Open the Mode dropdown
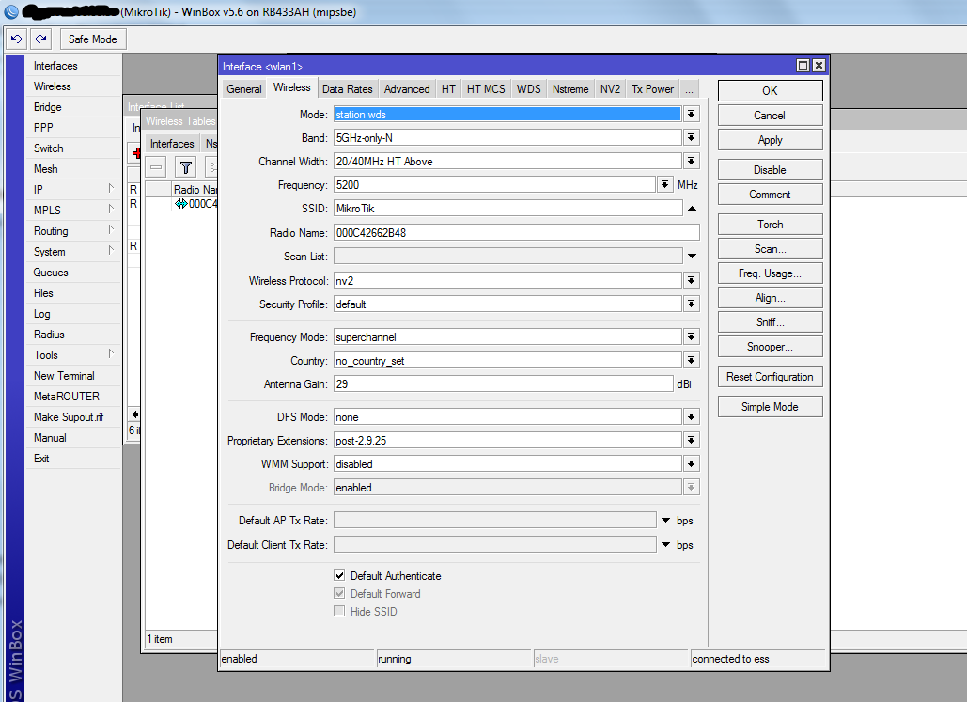The width and height of the screenshot is (967, 702). [x=692, y=114]
